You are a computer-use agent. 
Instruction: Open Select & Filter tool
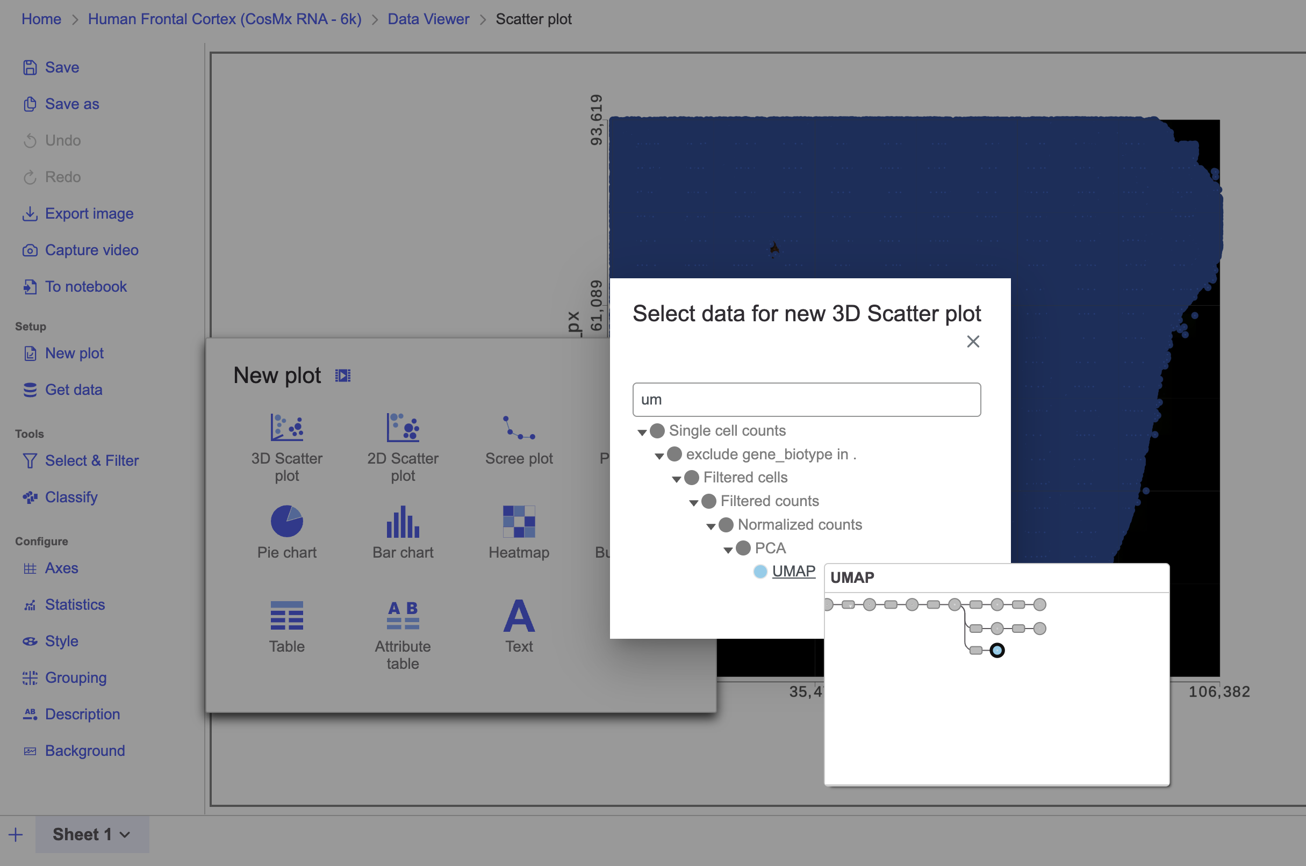(x=91, y=460)
